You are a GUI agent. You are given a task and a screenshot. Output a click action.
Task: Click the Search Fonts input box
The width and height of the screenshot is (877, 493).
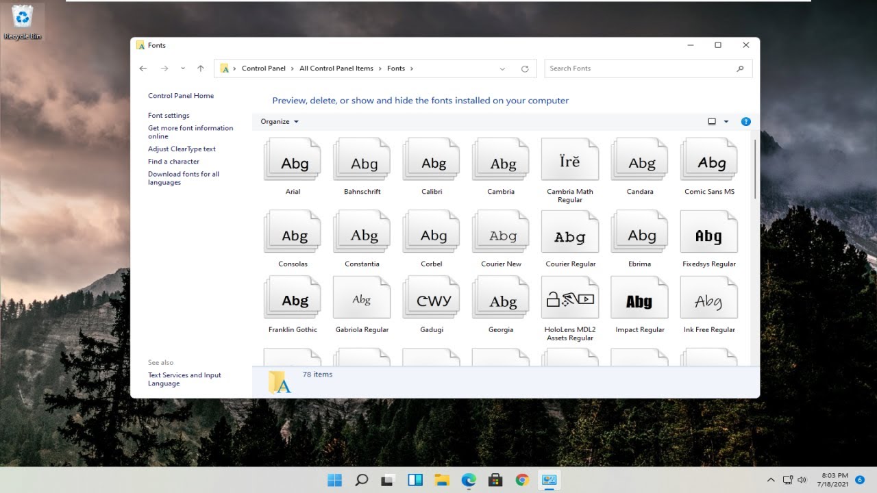coord(648,68)
